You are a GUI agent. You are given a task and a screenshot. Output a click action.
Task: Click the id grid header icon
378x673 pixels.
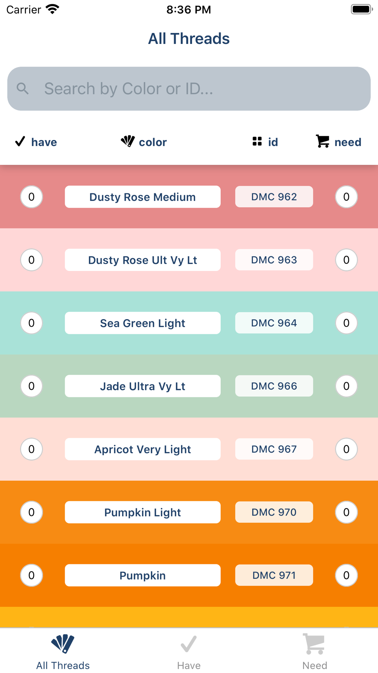[x=257, y=142]
